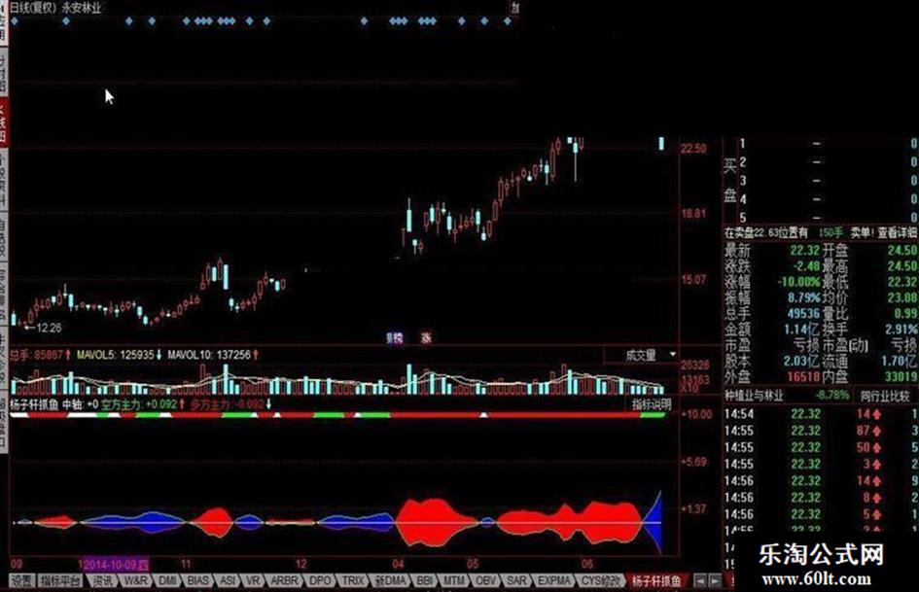Click the 总手 value 49536
This screenshot has height=592, width=919.
(x=803, y=314)
